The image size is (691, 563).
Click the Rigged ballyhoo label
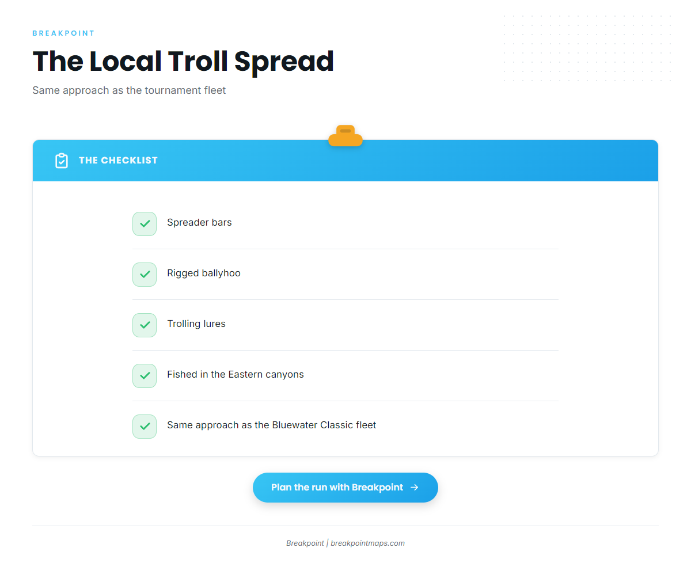pyautogui.click(x=204, y=273)
